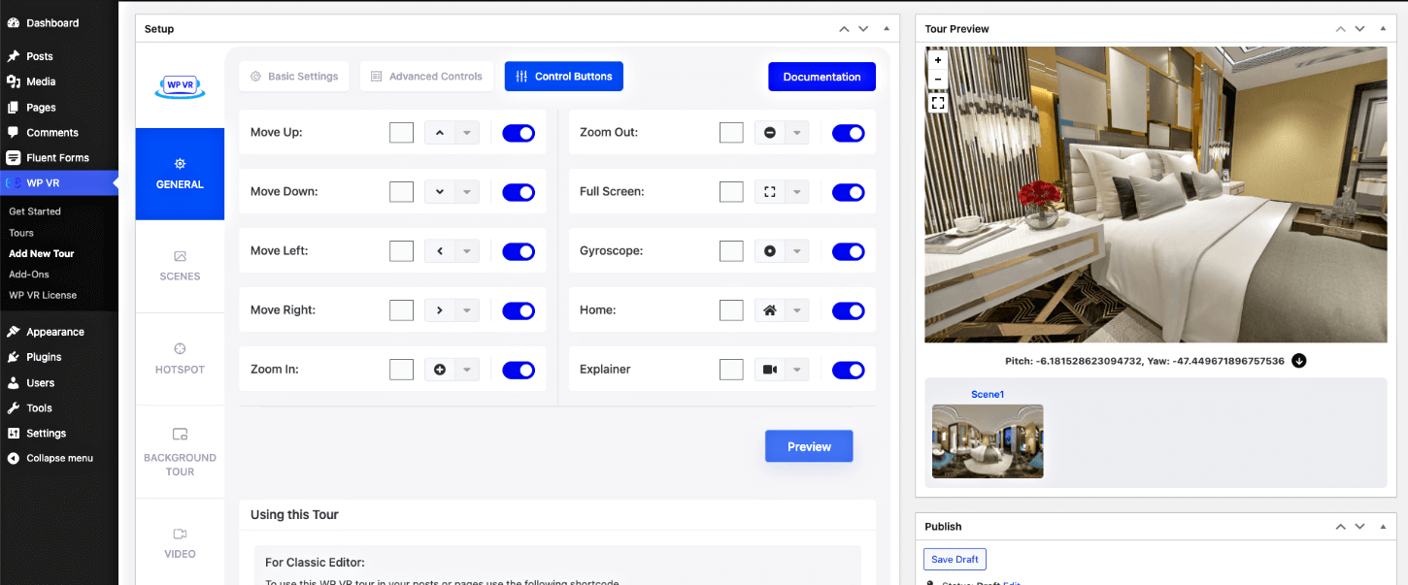
Task: Disable the Explainer toggle
Action: click(x=849, y=370)
